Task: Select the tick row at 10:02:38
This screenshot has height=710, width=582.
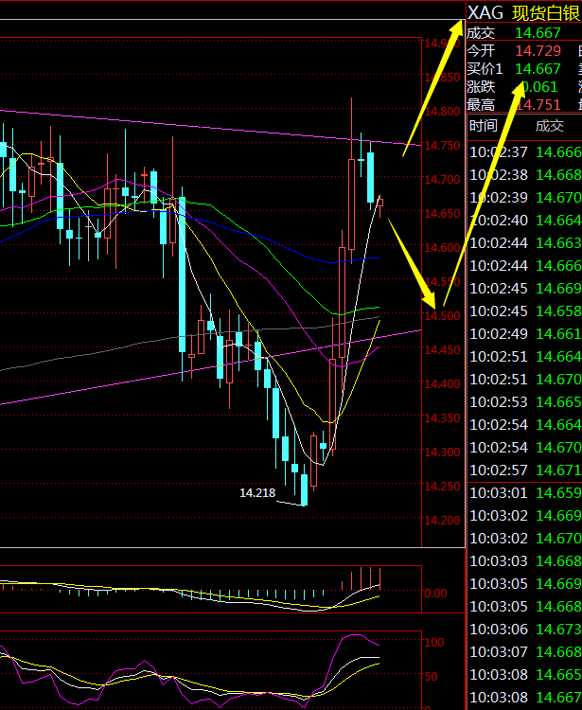Action: [525, 175]
